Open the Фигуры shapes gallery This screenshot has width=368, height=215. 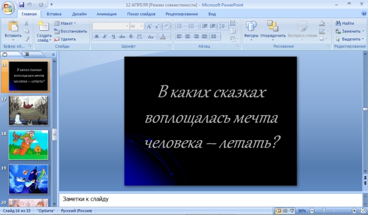[251, 31]
